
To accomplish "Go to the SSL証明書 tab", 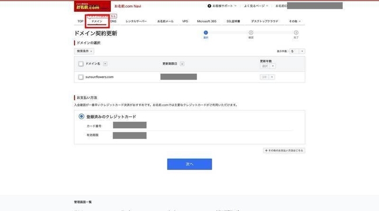I will pyautogui.click(x=233, y=21).
